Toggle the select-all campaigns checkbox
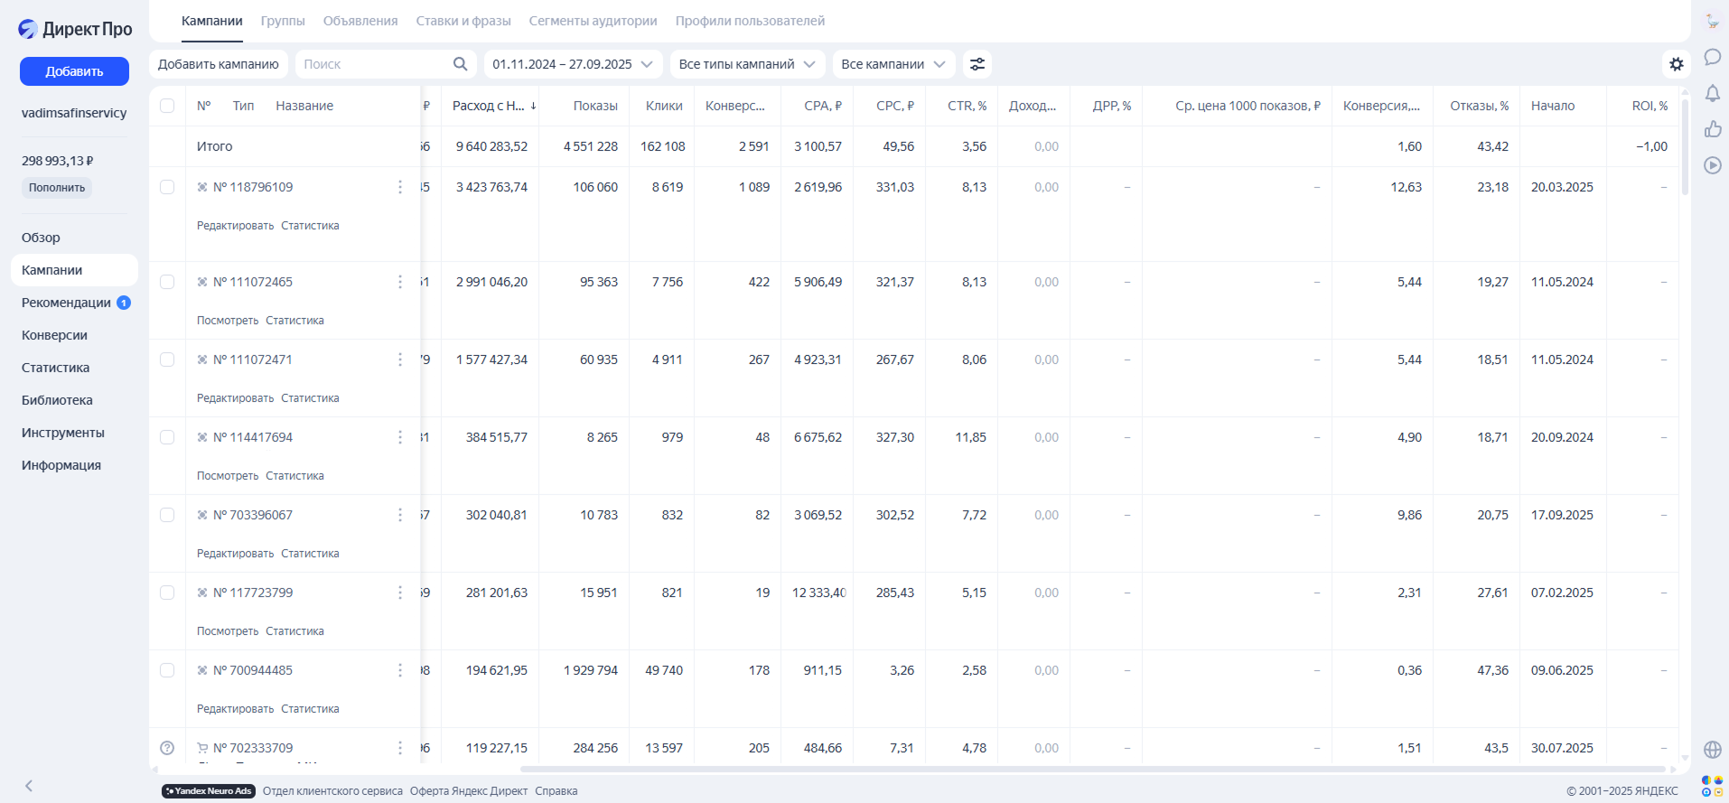 pyautogui.click(x=167, y=106)
